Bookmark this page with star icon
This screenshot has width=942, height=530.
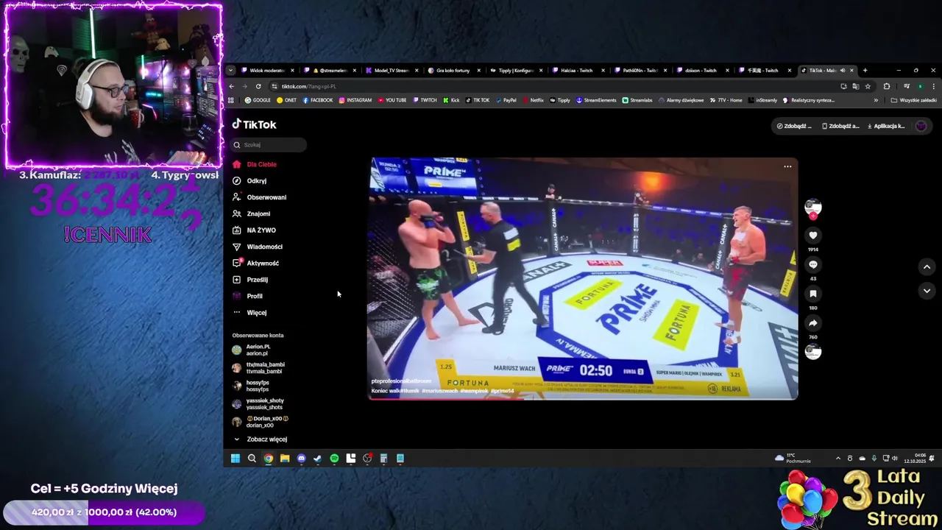pyautogui.click(x=868, y=86)
